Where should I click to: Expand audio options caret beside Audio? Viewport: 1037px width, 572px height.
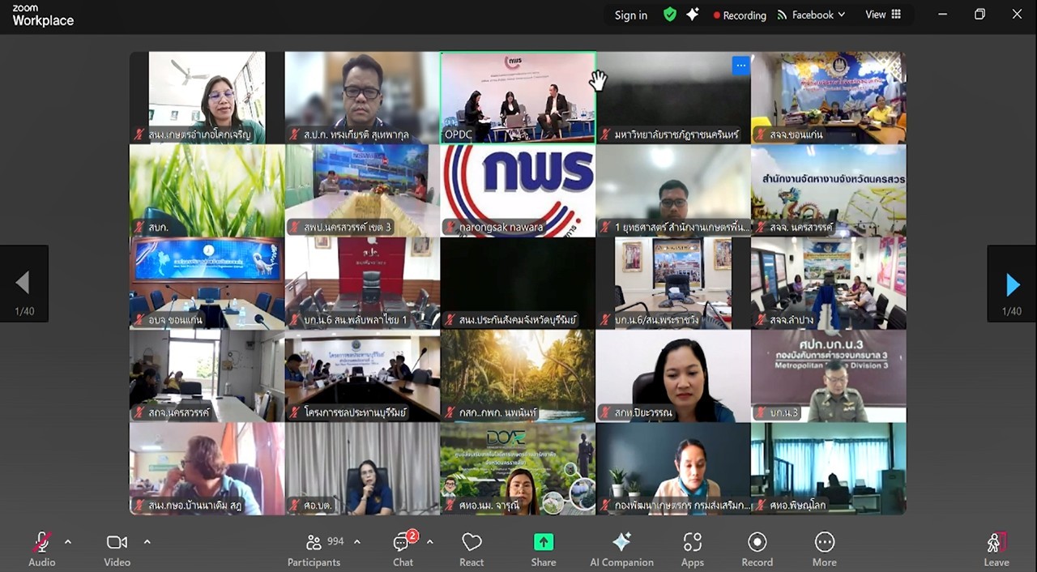[68, 542]
